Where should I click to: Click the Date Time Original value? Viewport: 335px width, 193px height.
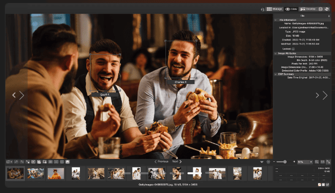click(319, 77)
